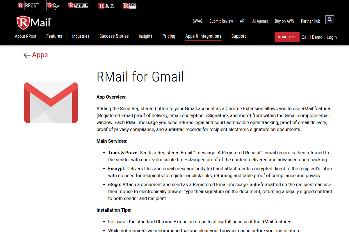Click the Track & Prove bullet label
This screenshot has height=232, width=349.
(x=123, y=153)
